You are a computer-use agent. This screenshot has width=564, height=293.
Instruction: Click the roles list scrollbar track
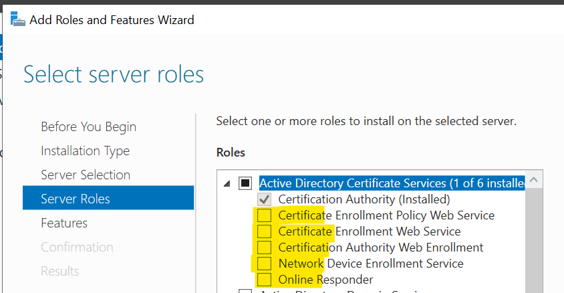click(x=534, y=240)
